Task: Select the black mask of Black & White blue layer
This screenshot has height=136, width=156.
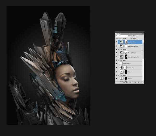Action: pyautogui.click(x=126, y=57)
